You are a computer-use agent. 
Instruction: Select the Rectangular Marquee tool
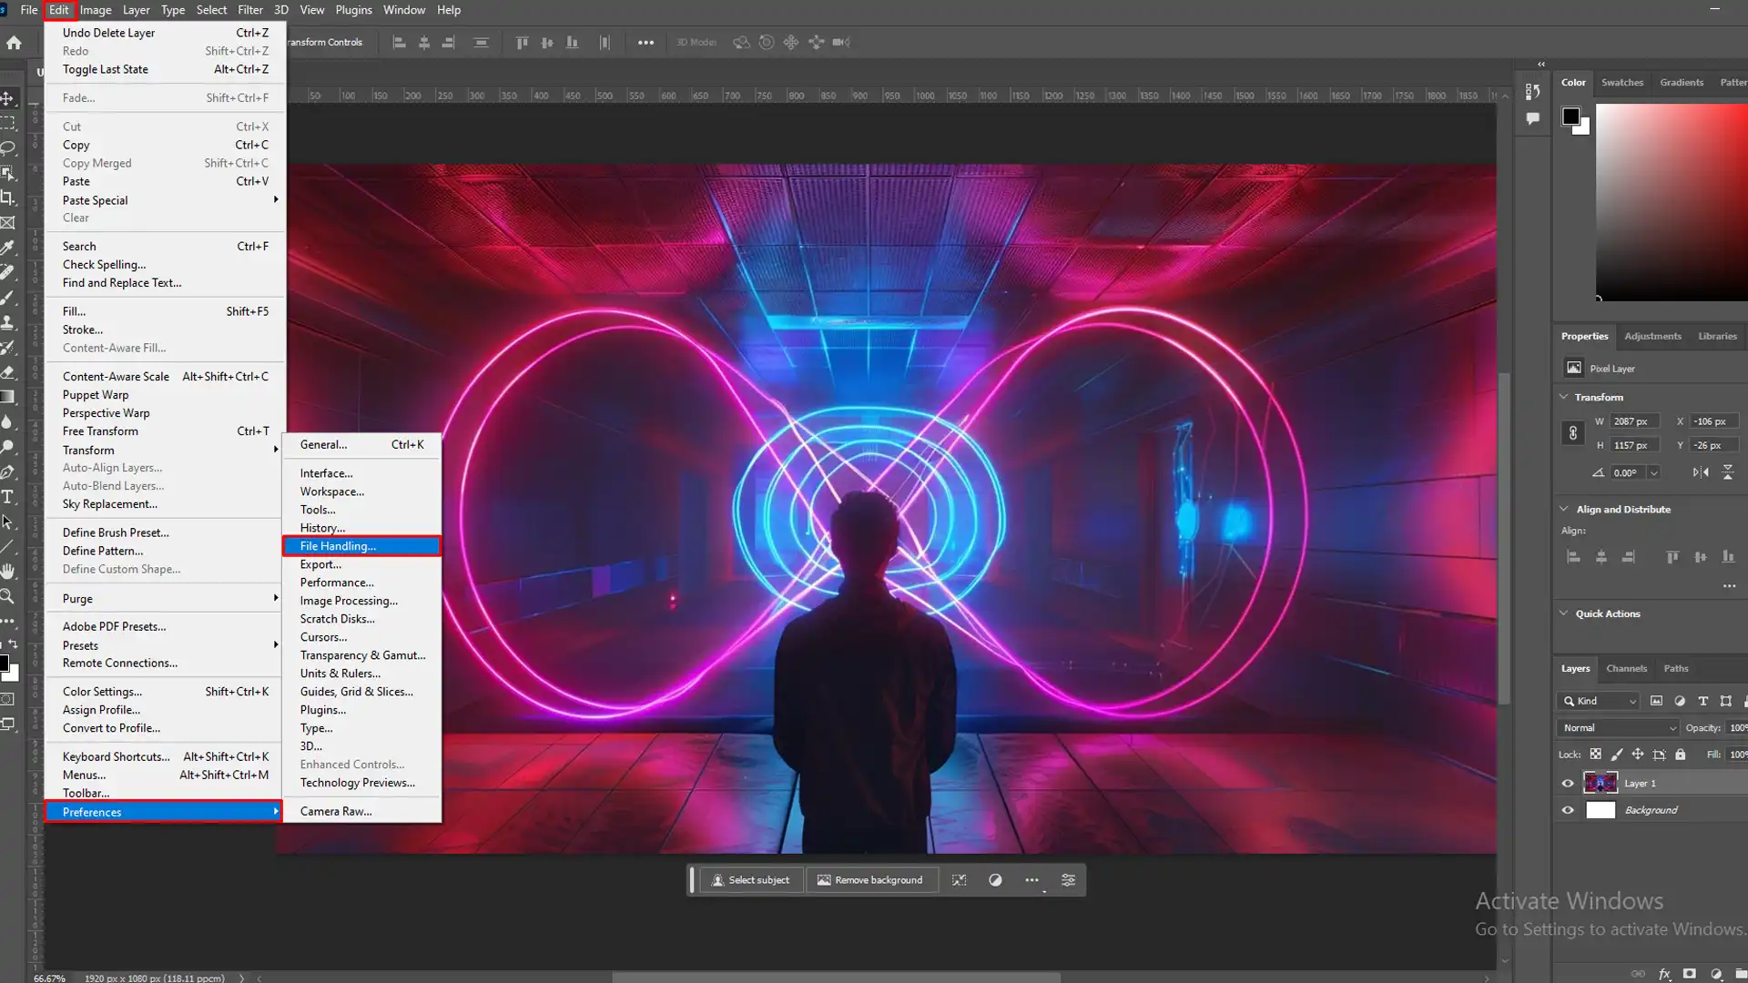point(7,123)
